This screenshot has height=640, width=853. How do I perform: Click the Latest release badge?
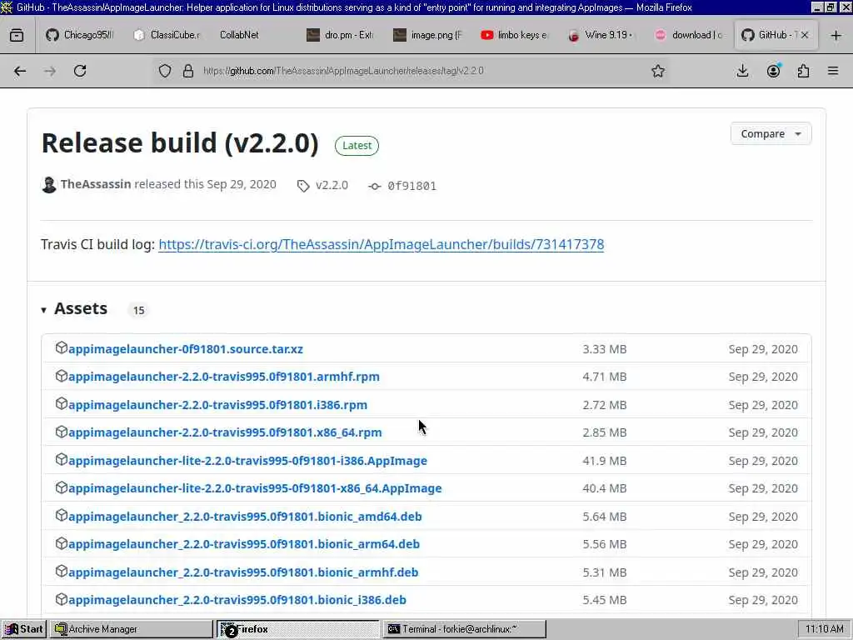(x=357, y=146)
